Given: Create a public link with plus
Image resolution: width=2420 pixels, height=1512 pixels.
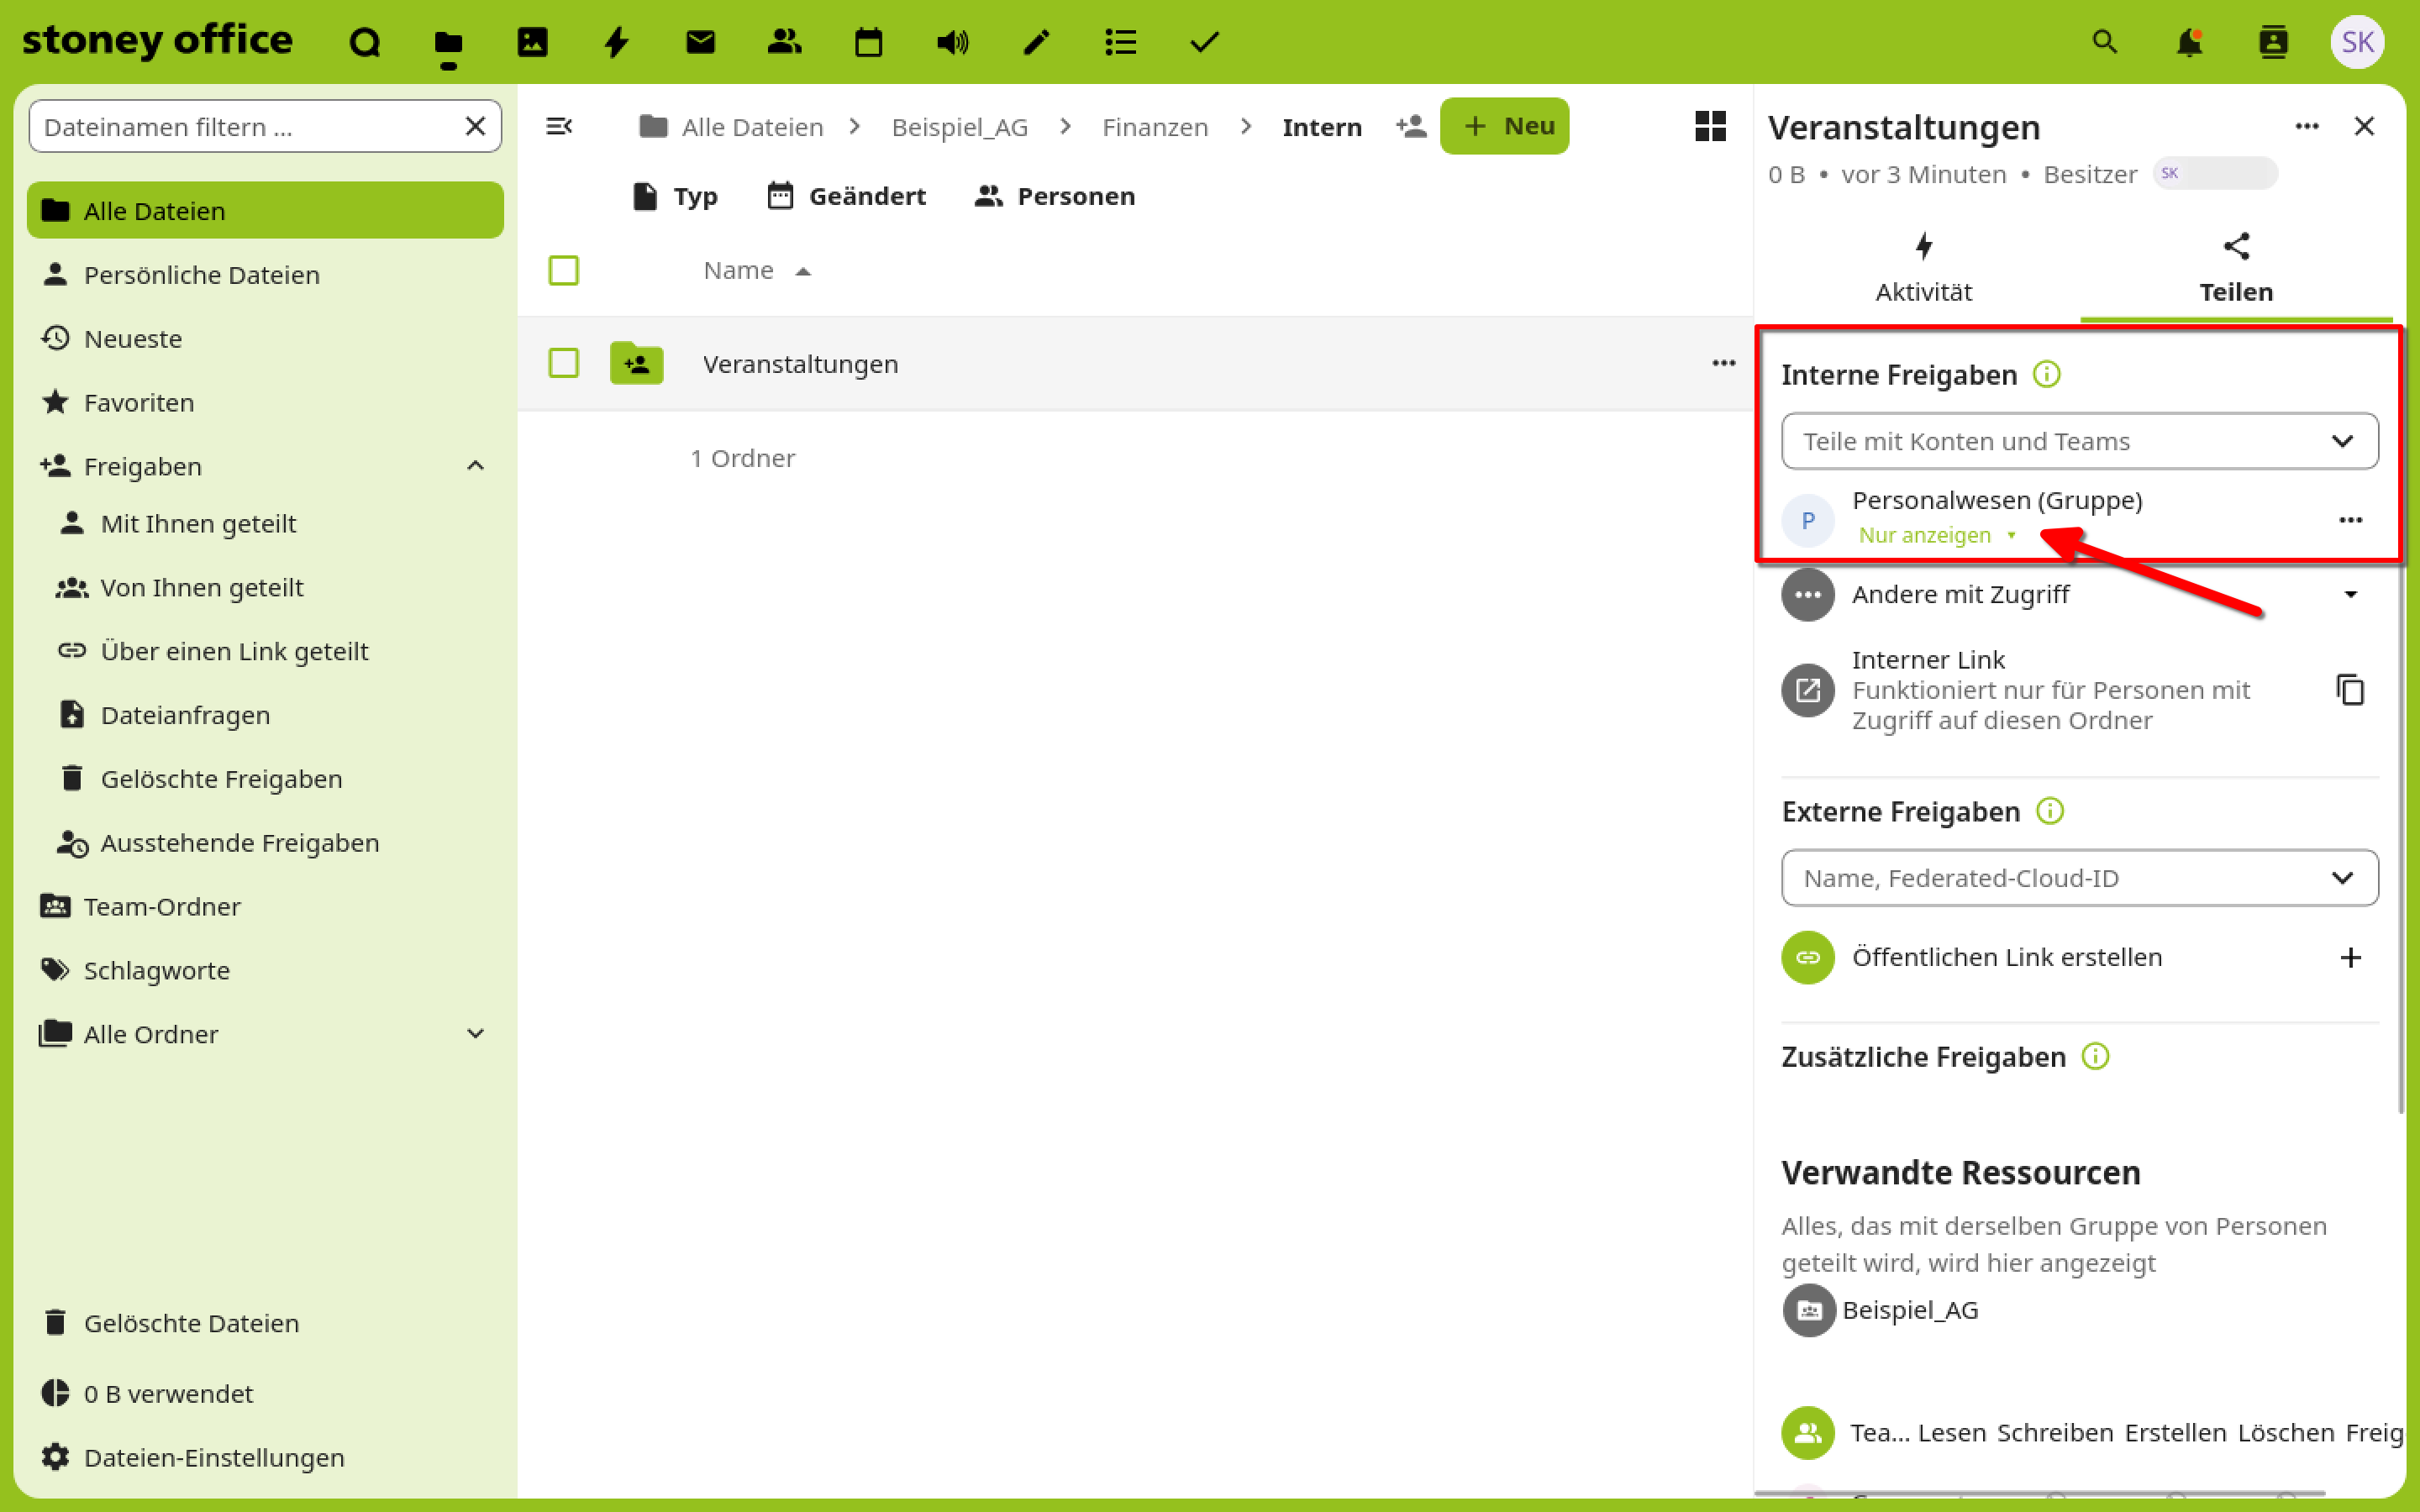Looking at the screenshot, I should (2350, 958).
